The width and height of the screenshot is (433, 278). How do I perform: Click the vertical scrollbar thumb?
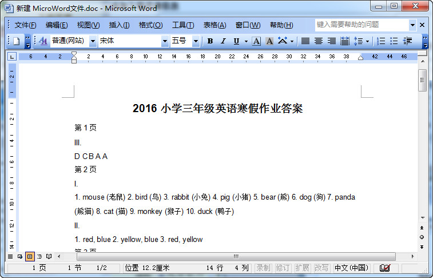pyautogui.click(x=423, y=80)
